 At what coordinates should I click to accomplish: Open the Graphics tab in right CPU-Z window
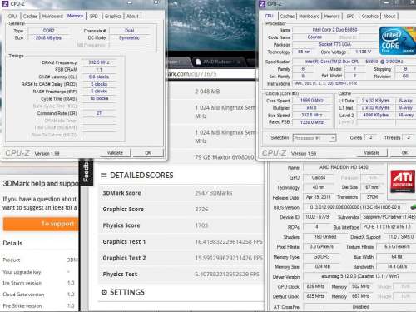(370, 17)
